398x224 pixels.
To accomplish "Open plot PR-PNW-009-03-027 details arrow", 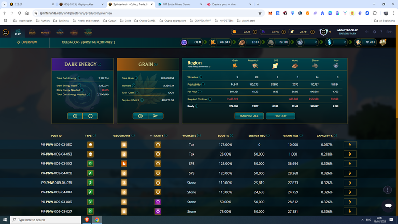I will [350, 212].
